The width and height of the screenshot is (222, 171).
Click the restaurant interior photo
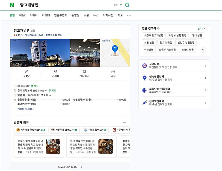tap(85, 53)
